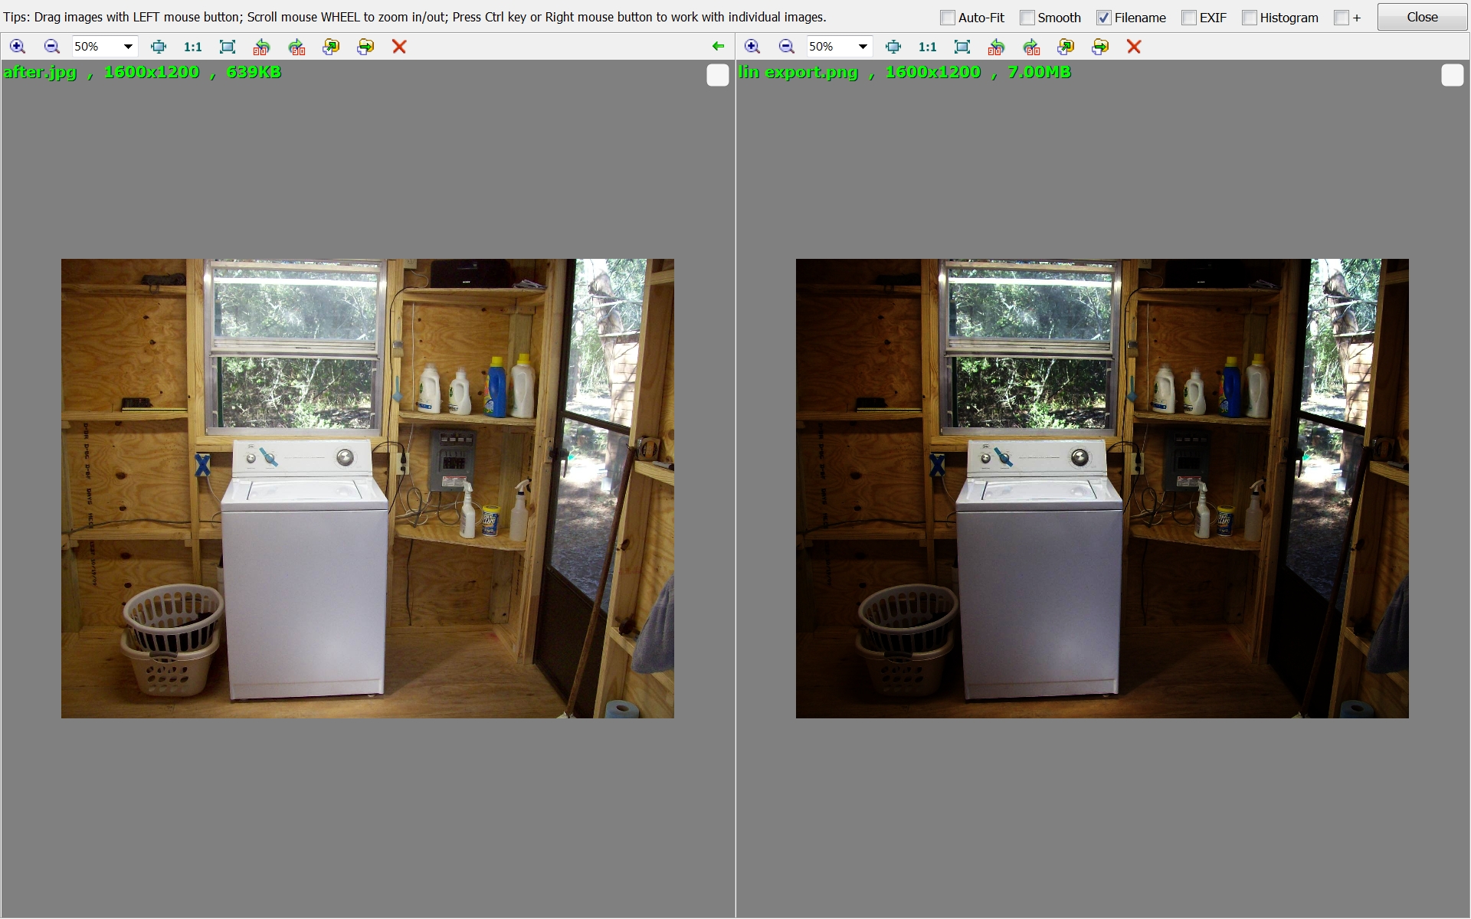1471x919 pixels.
Task: Zoom out lin export.png image
Action: (786, 47)
